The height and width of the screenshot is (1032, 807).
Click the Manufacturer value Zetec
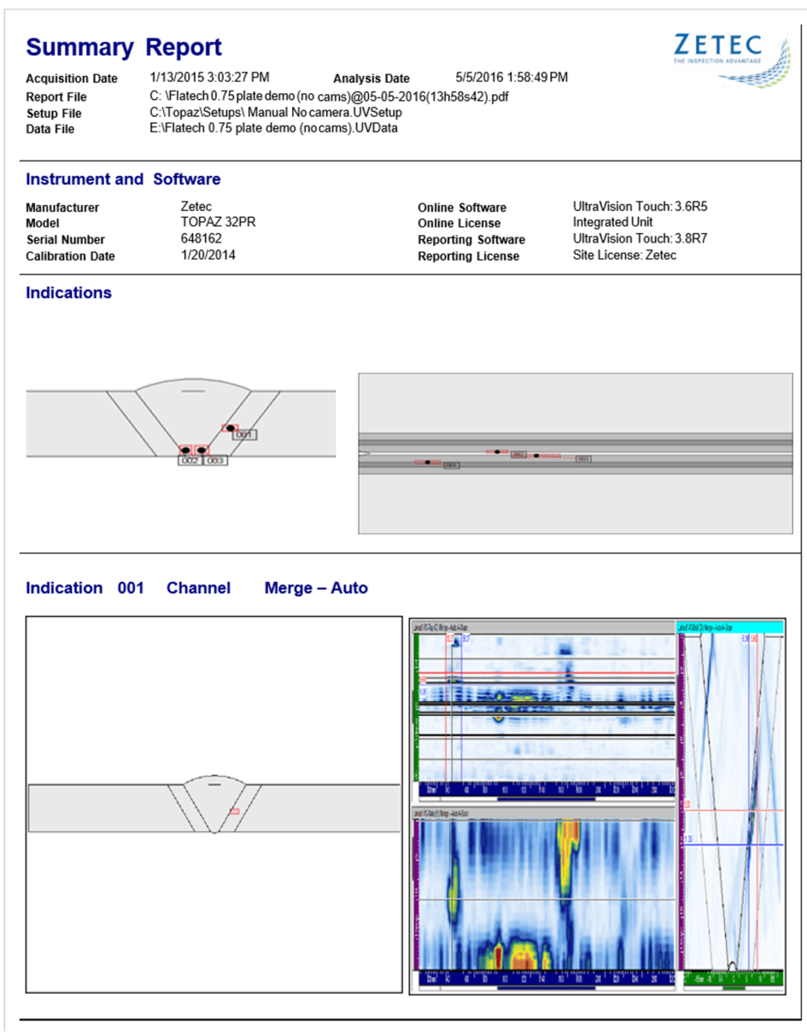pos(196,206)
